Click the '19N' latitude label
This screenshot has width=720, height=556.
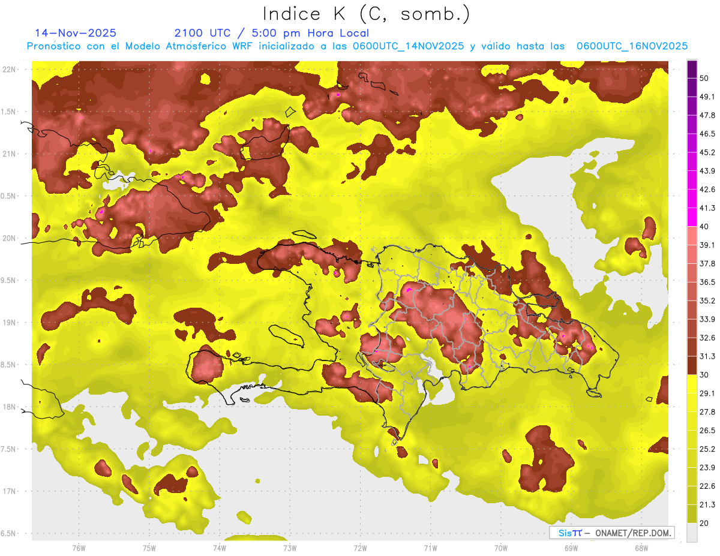click(x=8, y=323)
